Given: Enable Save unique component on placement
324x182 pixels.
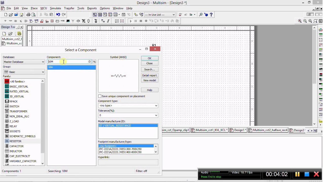Looking at the screenshot, I should coord(100,96).
